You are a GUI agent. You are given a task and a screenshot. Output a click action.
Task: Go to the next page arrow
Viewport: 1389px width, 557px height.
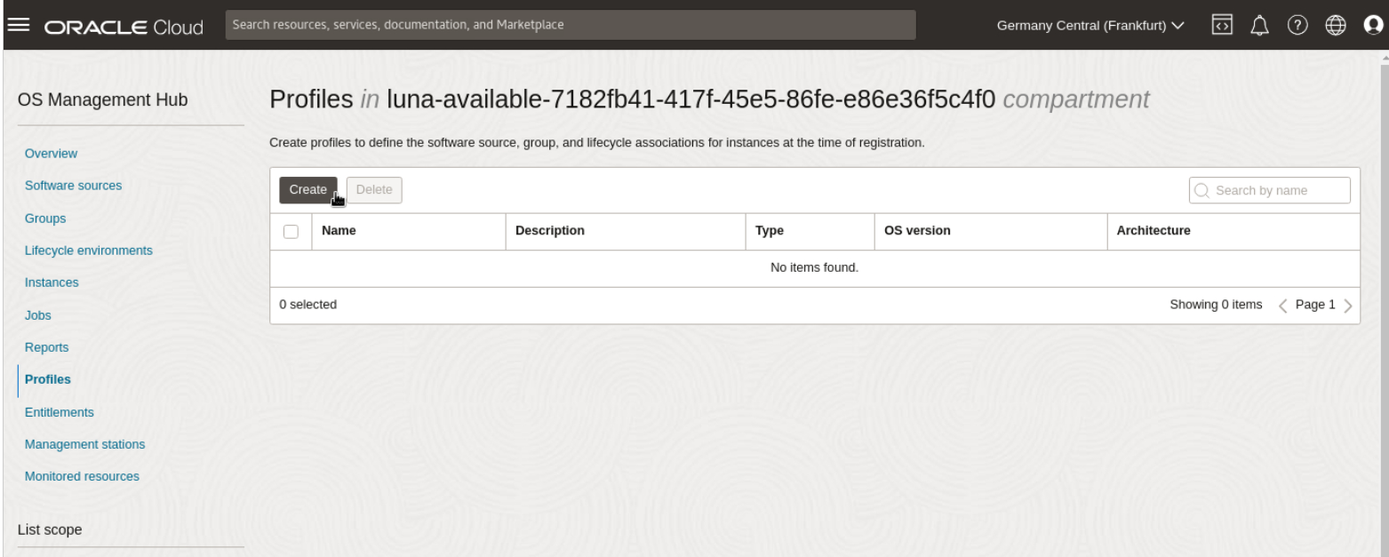pyautogui.click(x=1348, y=306)
